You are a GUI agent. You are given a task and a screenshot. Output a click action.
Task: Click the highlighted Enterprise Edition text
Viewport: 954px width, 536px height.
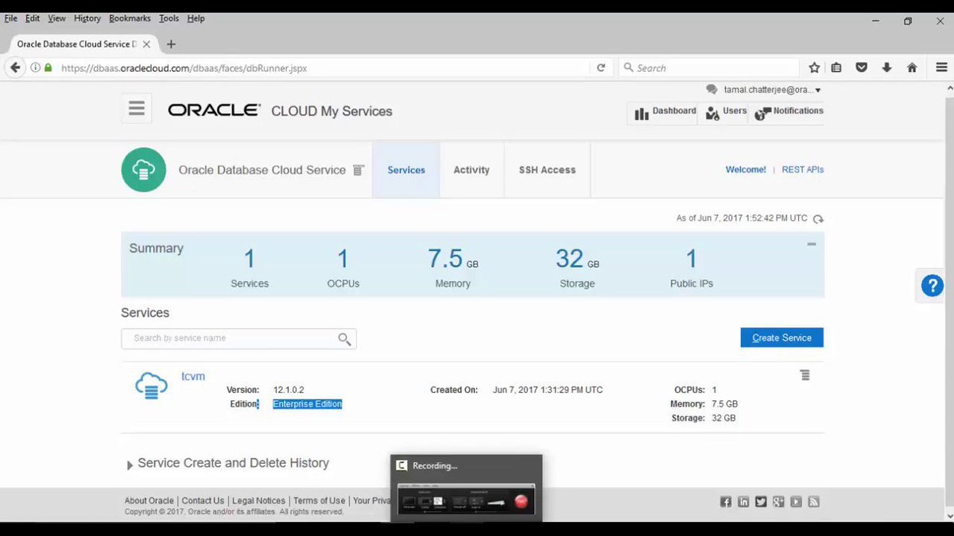[308, 404]
